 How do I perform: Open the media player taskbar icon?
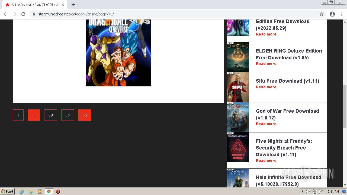click(x=40, y=191)
